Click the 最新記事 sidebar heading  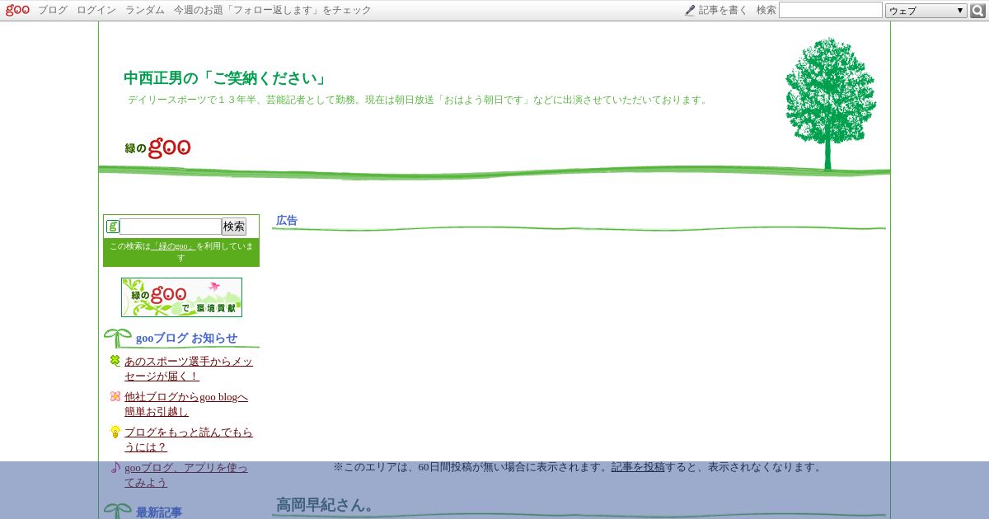coord(159,512)
